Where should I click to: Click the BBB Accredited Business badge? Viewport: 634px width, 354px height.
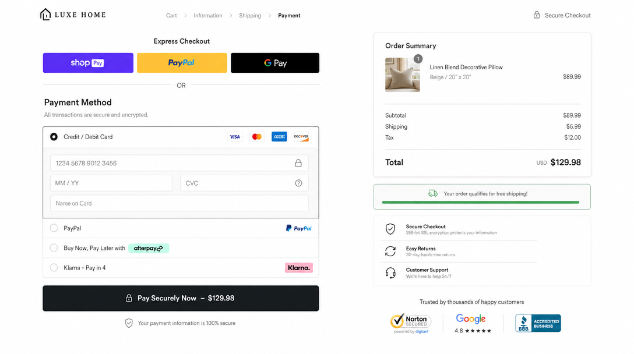coord(537,323)
